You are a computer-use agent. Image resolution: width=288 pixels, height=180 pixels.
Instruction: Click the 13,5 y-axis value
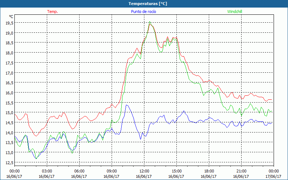(10, 143)
